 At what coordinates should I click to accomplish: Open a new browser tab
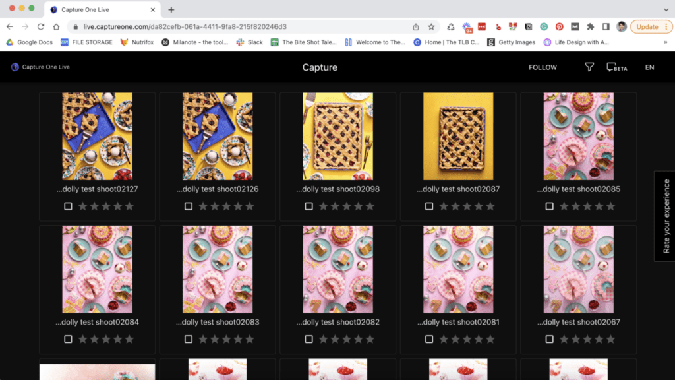click(x=171, y=9)
